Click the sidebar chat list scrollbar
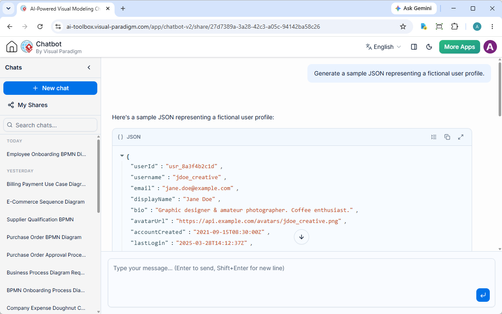The height and width of the screenshot is (314, 502). tap(99, 176)
